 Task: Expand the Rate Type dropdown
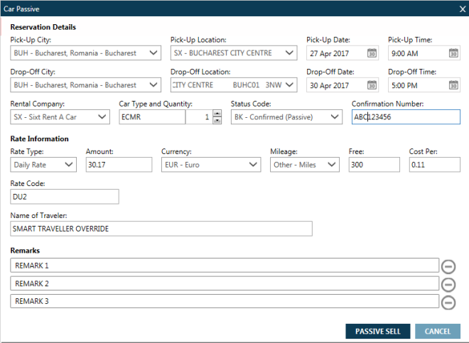tap(70, 165)
